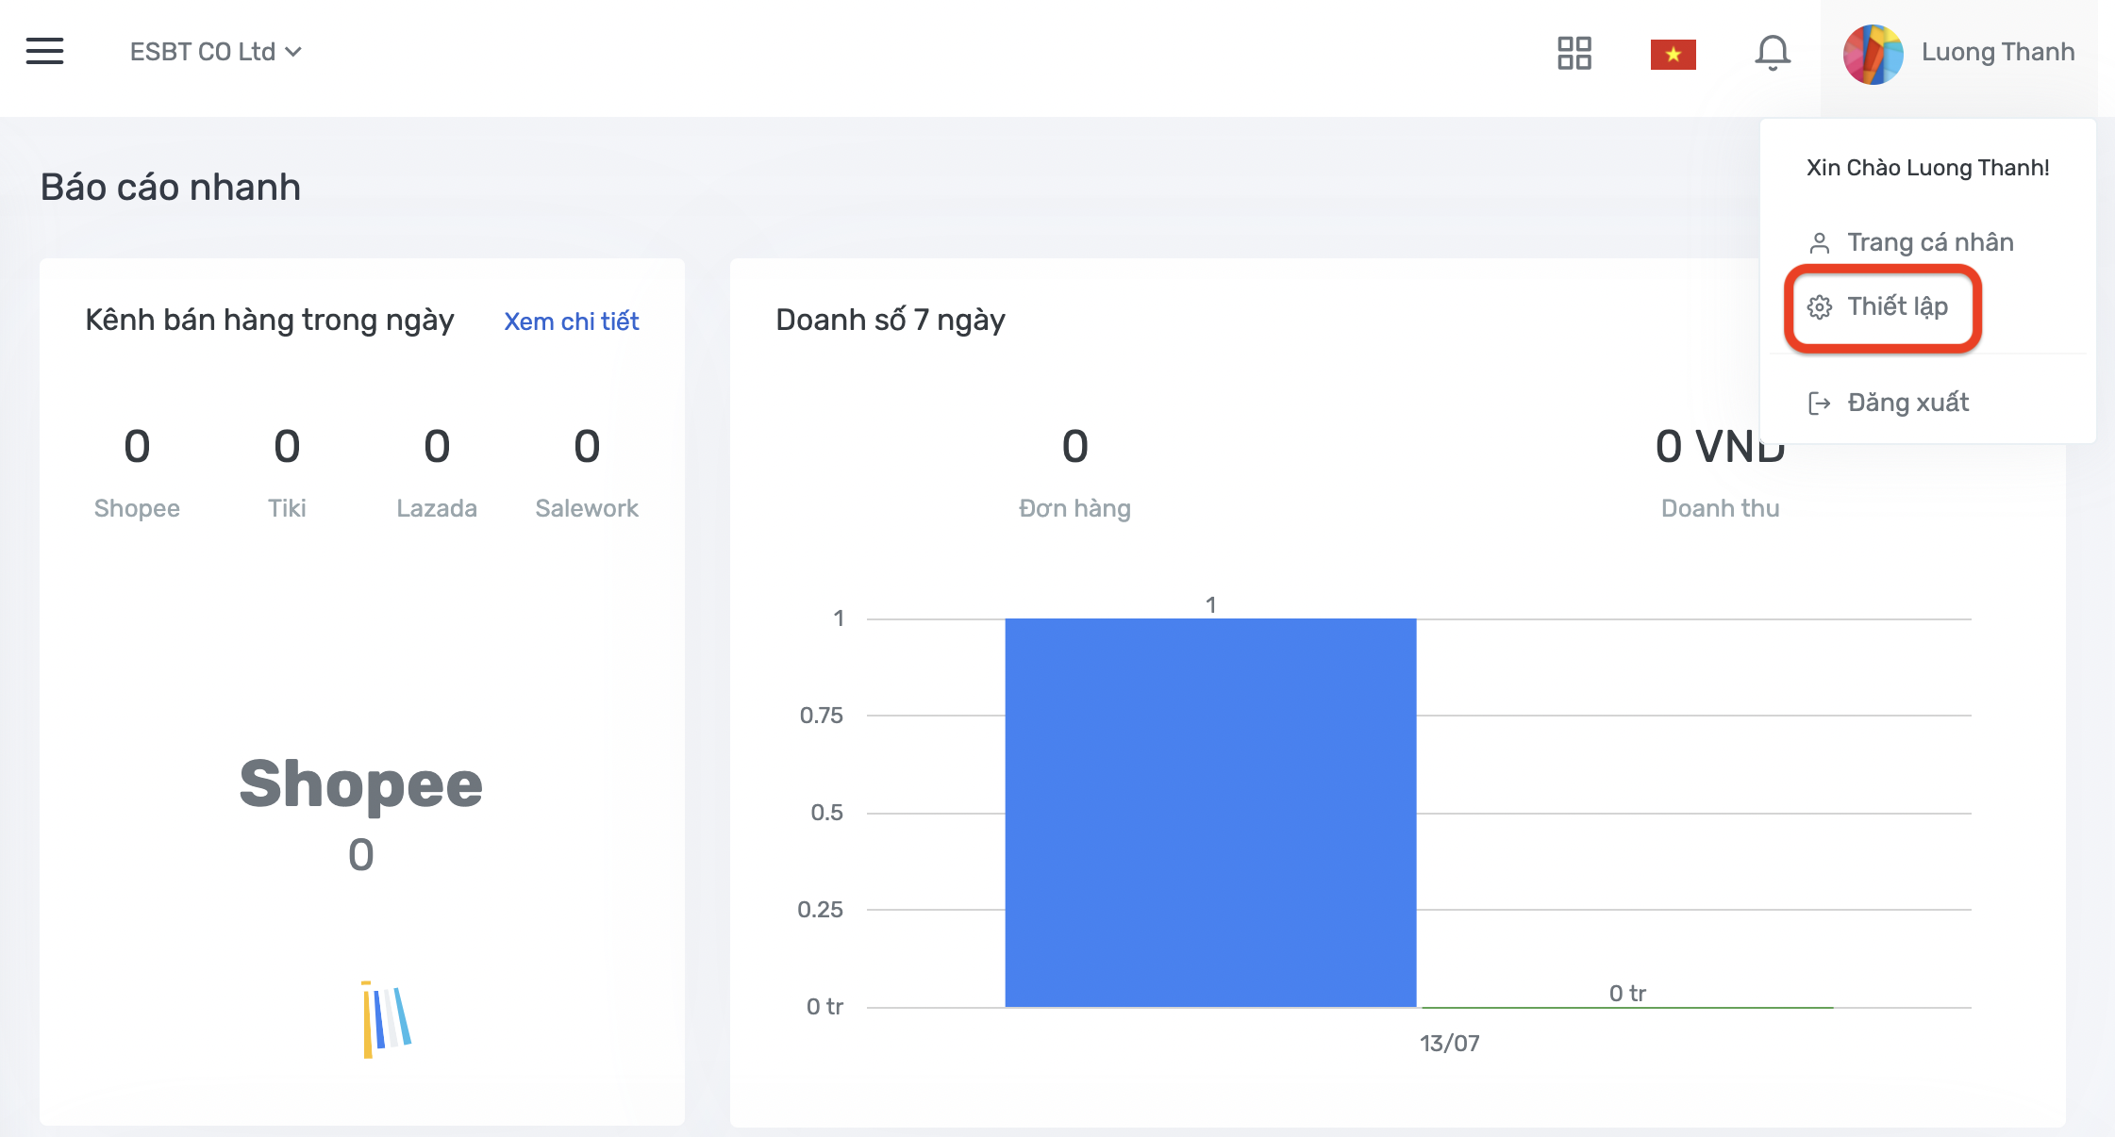
Task: Change language via Vietnam flag icon
Action: (x=1673, y=54)
